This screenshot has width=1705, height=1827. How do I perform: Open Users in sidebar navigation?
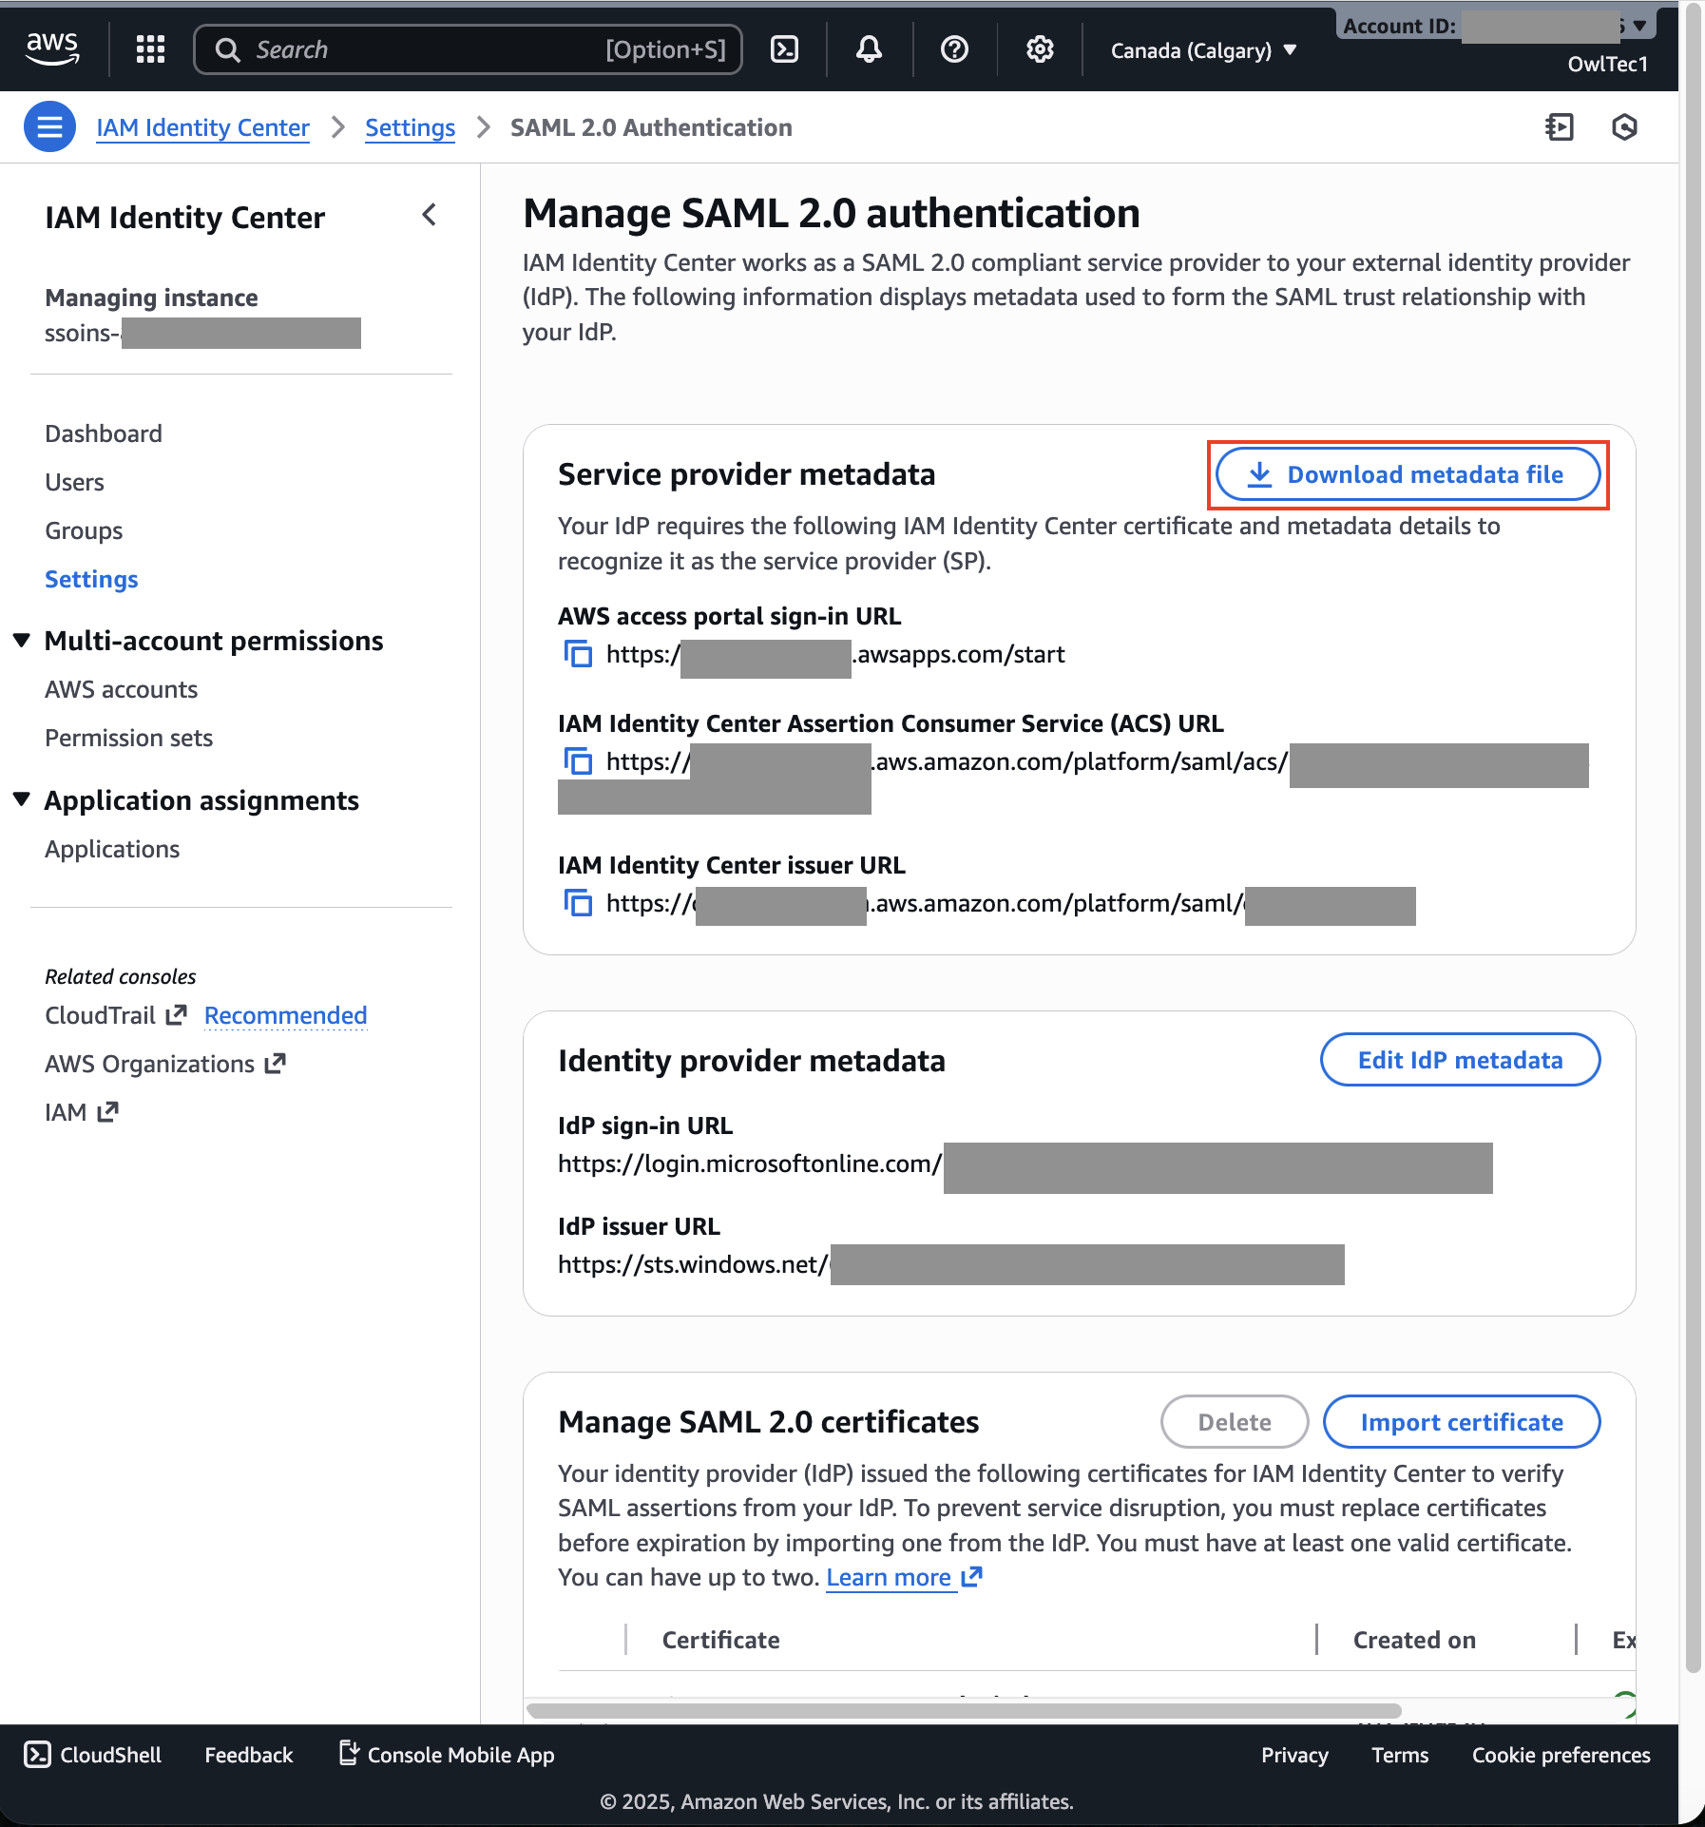74,482
